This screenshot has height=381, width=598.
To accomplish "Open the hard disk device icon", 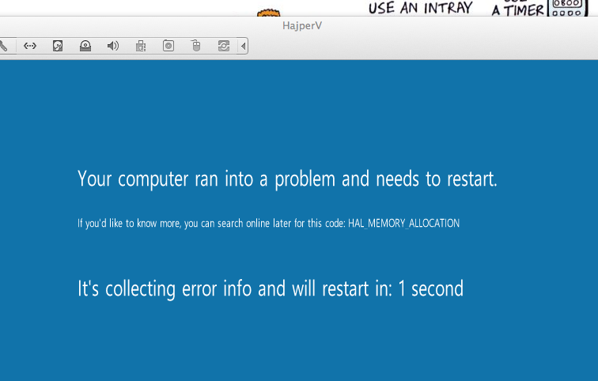I will (58, 46).
